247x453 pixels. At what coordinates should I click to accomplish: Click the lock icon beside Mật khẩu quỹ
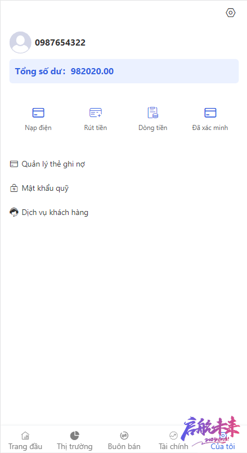point(14,189)
